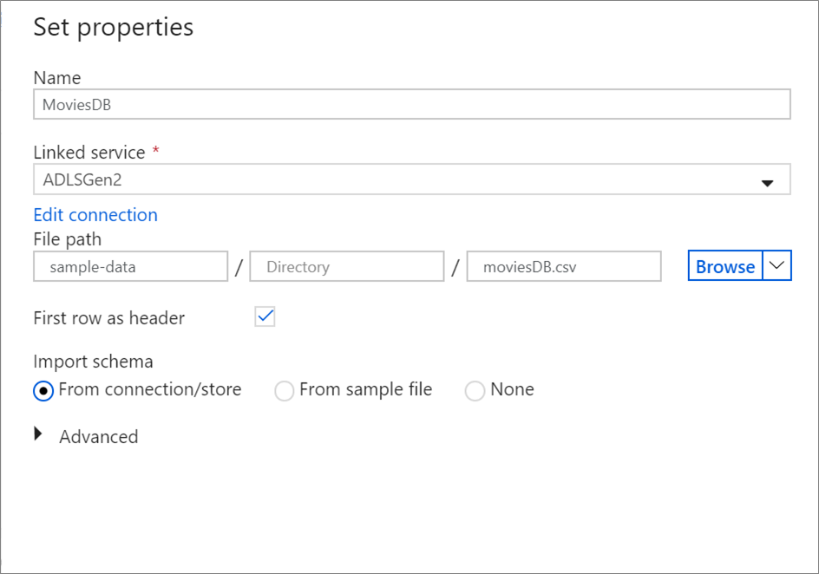Image resolution: width=819 pixels, height=574 pixels.
Task: Select None for Import schema
Action: (475, 391)
